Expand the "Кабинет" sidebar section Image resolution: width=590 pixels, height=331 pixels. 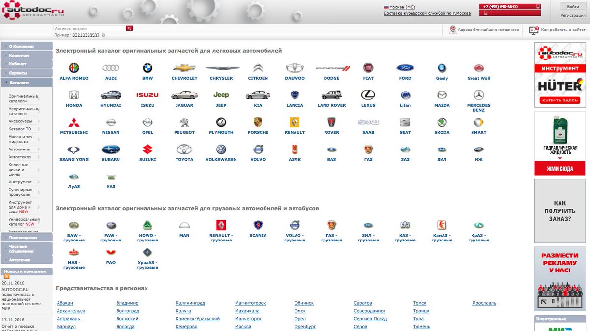coord(27,64)
